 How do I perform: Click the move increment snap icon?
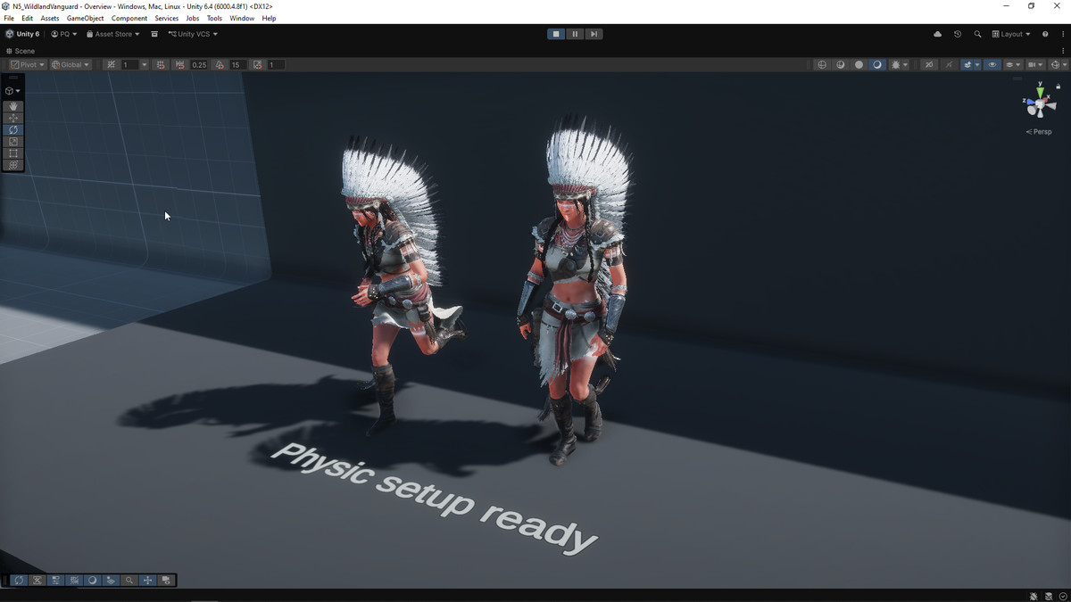[x=180, y=65]
